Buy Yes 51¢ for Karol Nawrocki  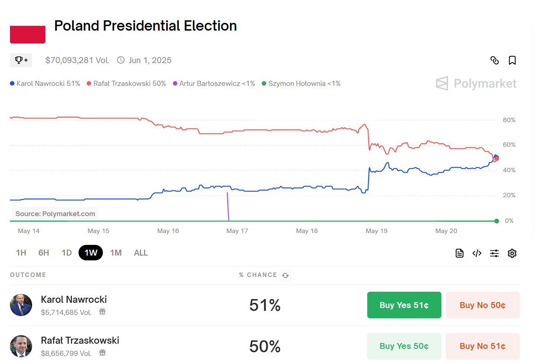coord(404,305)
